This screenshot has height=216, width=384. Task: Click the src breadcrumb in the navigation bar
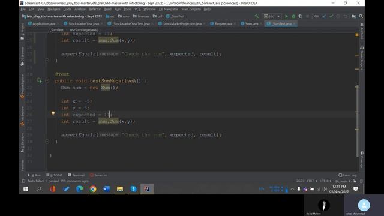[110, 16]
